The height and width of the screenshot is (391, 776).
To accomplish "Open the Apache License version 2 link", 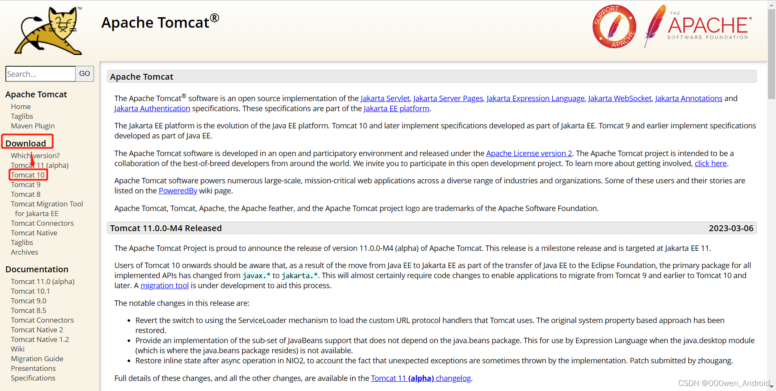I will (x=528, y=153).
